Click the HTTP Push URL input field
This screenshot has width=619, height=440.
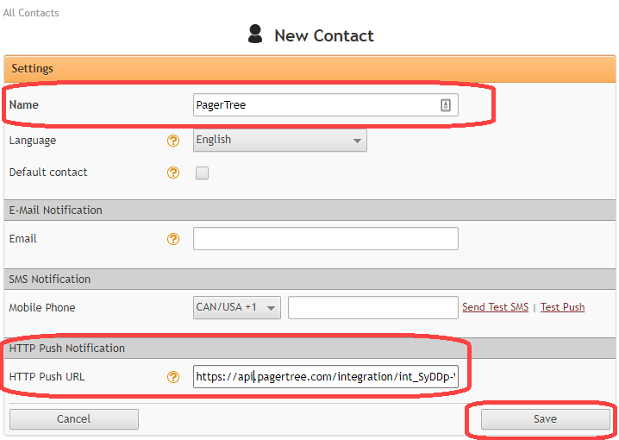(325, 377)
